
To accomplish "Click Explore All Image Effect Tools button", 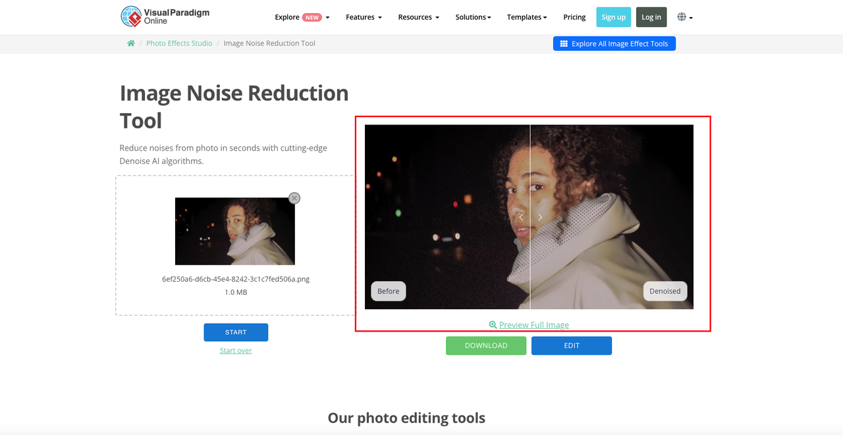I will pos(614,43).
